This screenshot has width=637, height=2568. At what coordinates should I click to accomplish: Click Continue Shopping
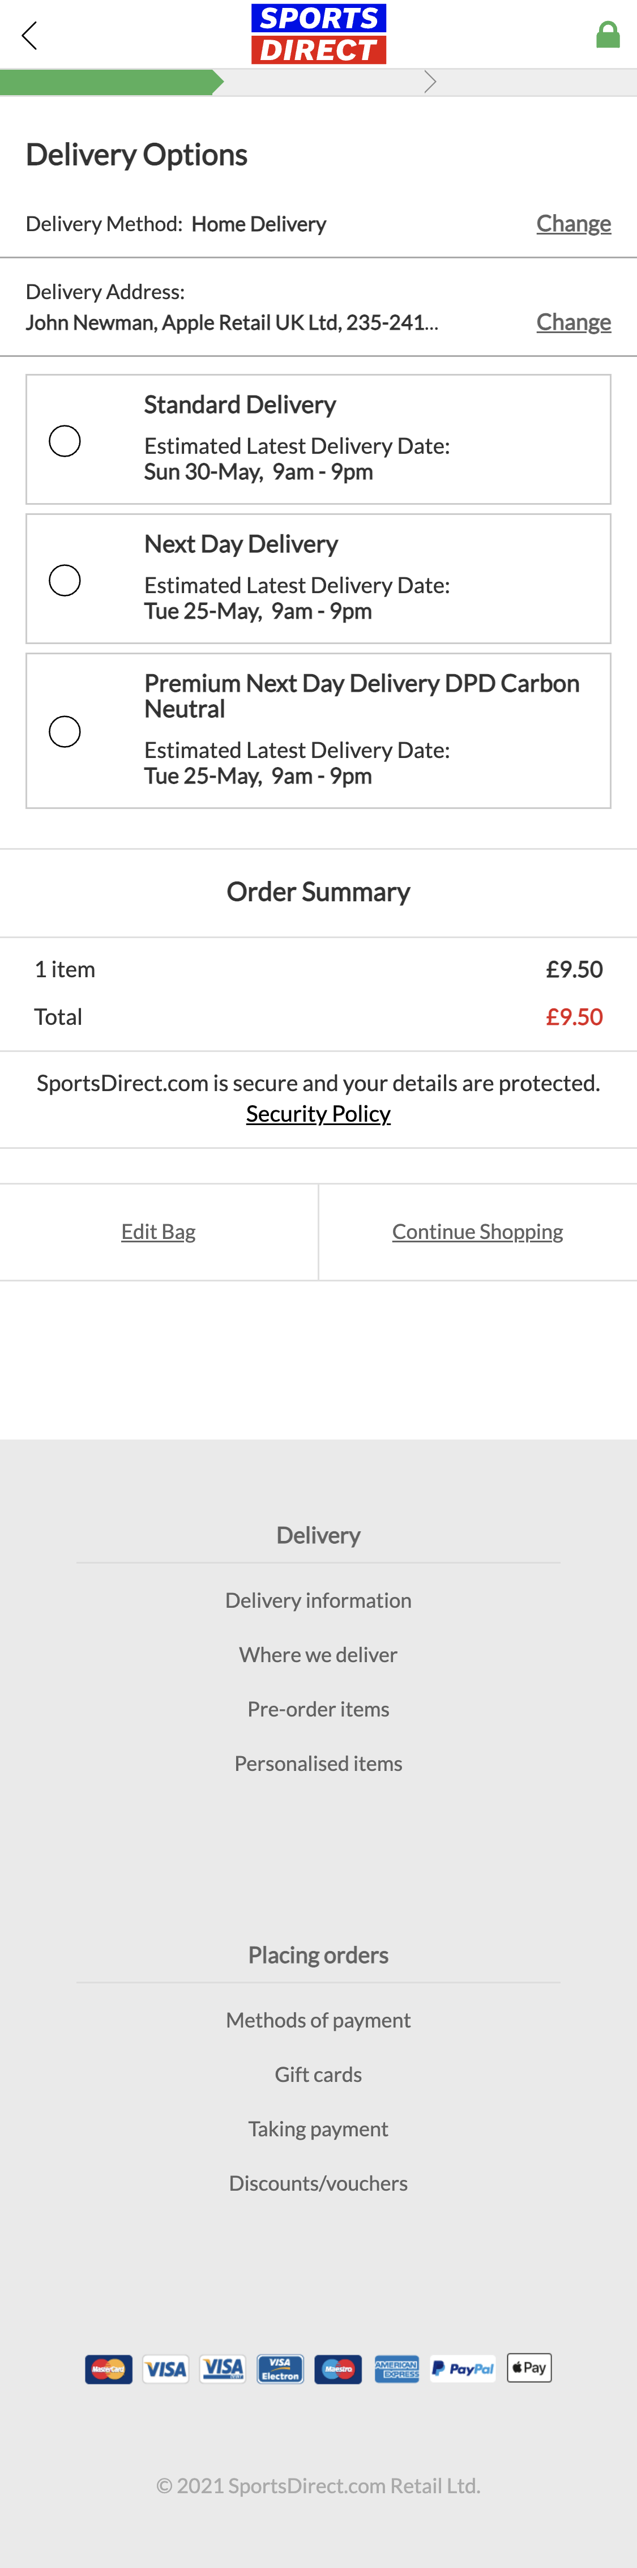pyautogui.click(x=477, y=1231)
